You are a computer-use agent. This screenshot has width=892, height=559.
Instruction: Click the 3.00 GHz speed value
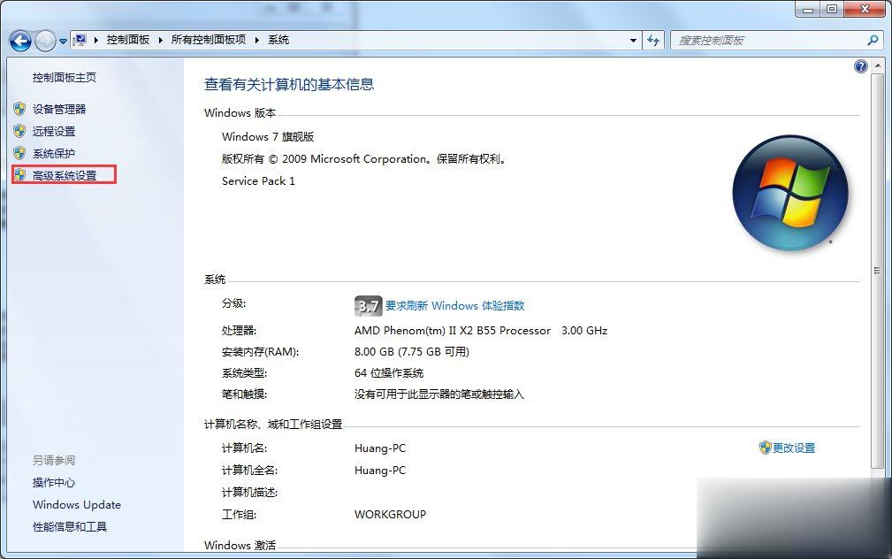(x=584, y=331)
